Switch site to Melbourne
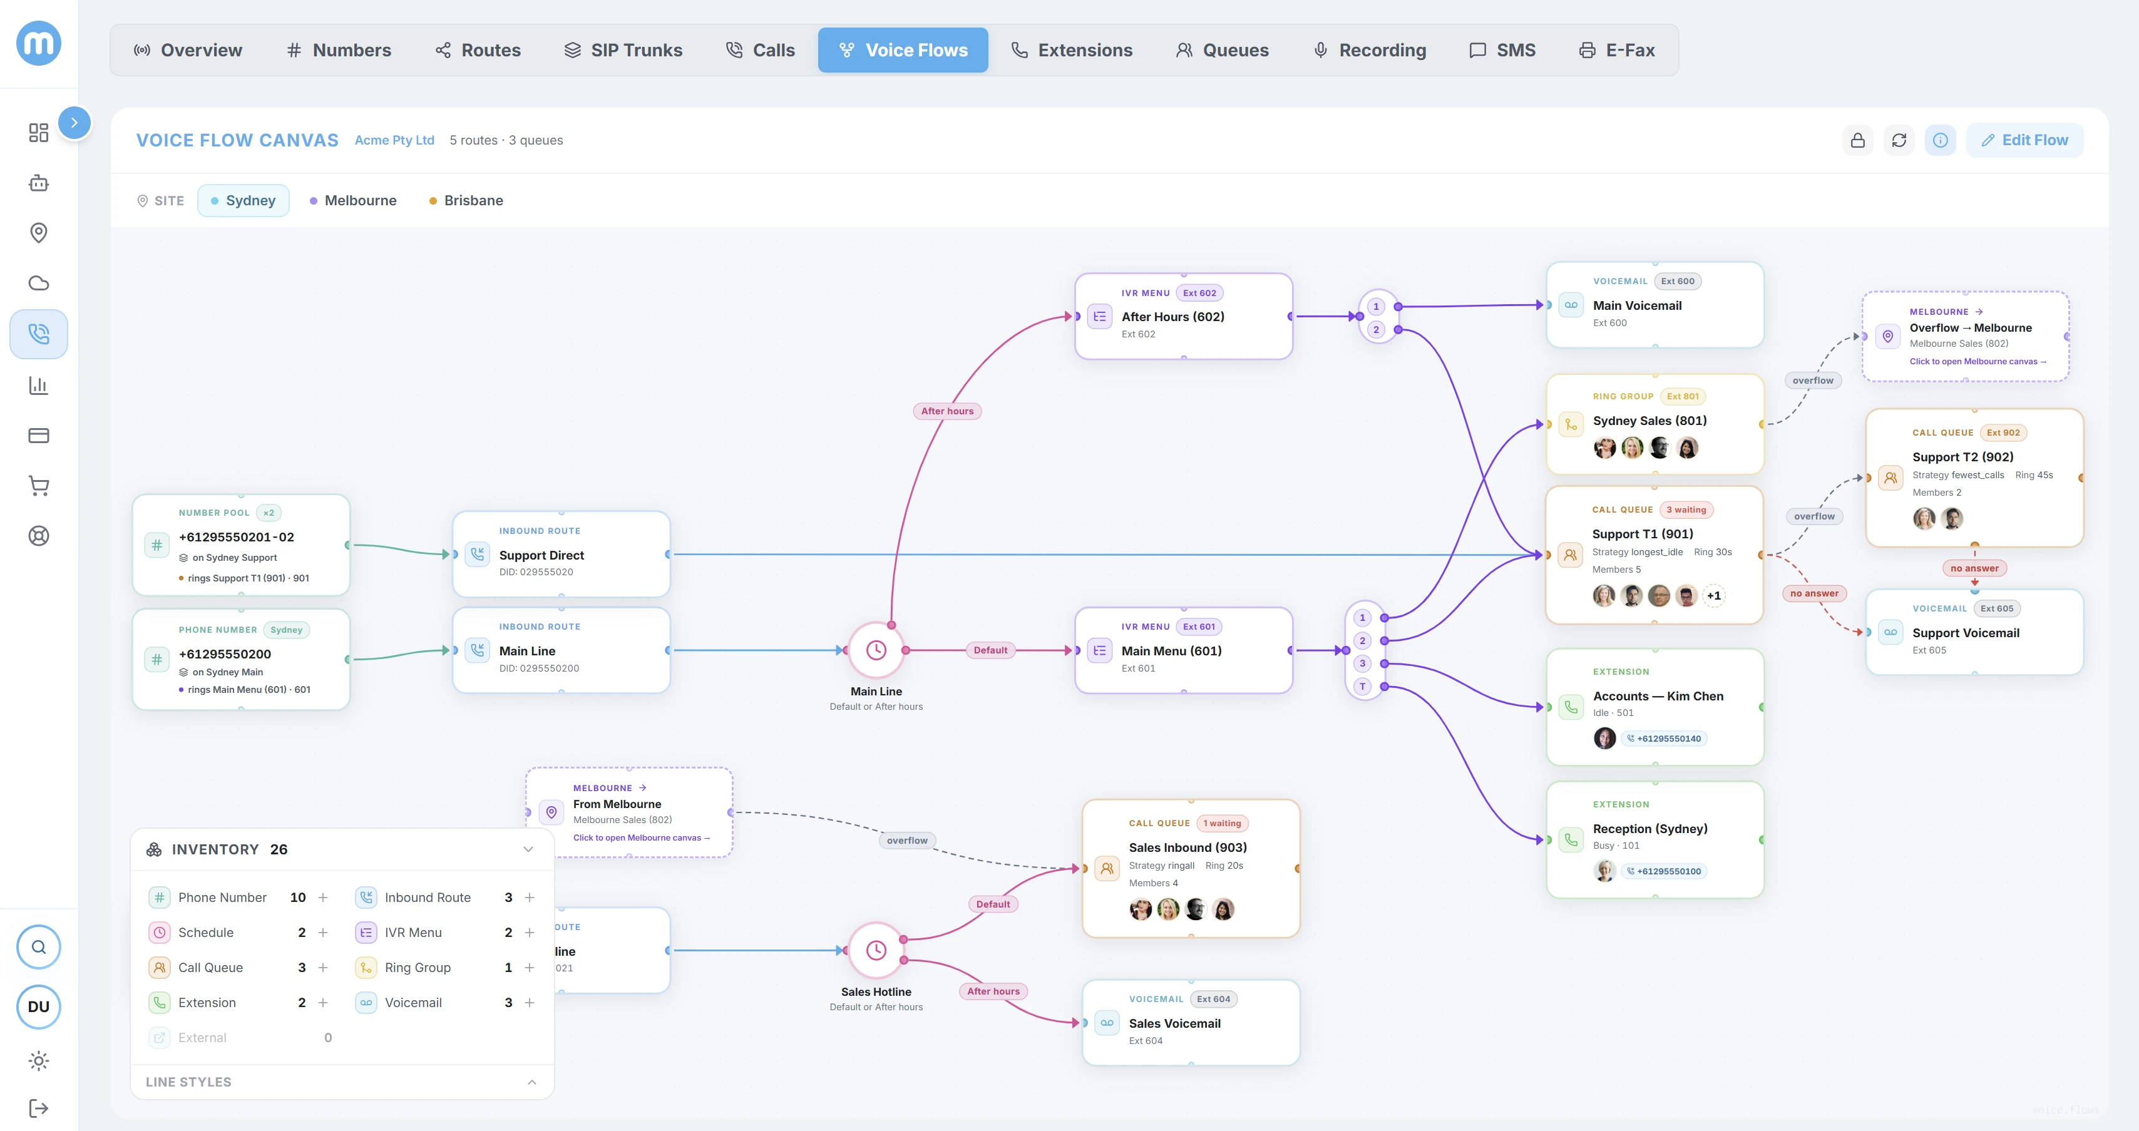The width and height of the screenshot is (2139, 1131). click(x=353, y=200)
